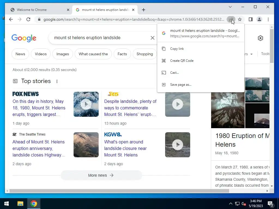This screenshot has height=209, width=279.
Task: Play the King 5 story video
Action: tap(178, 104)
